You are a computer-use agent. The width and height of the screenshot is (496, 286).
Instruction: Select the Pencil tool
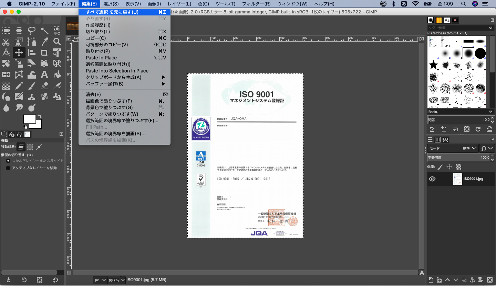point(19,85)
